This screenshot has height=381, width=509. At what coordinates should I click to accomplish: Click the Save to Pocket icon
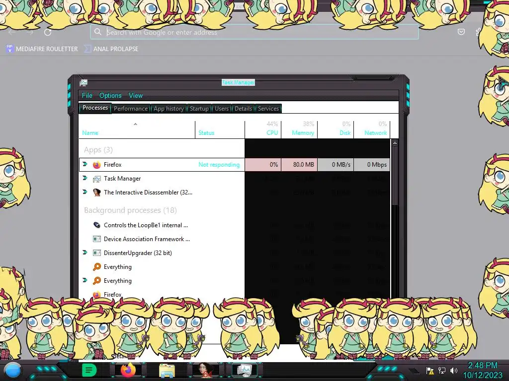(x=461, y=32)
